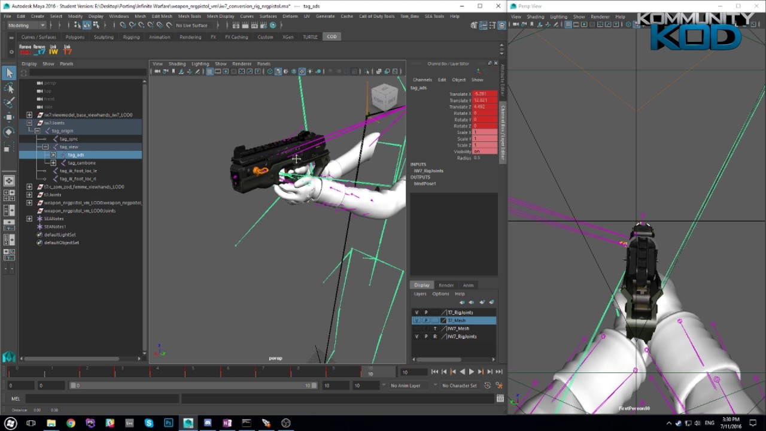Toggle reference R on IW7_RigJoints layer
The image size is (766, 431).
click(435, 336)
